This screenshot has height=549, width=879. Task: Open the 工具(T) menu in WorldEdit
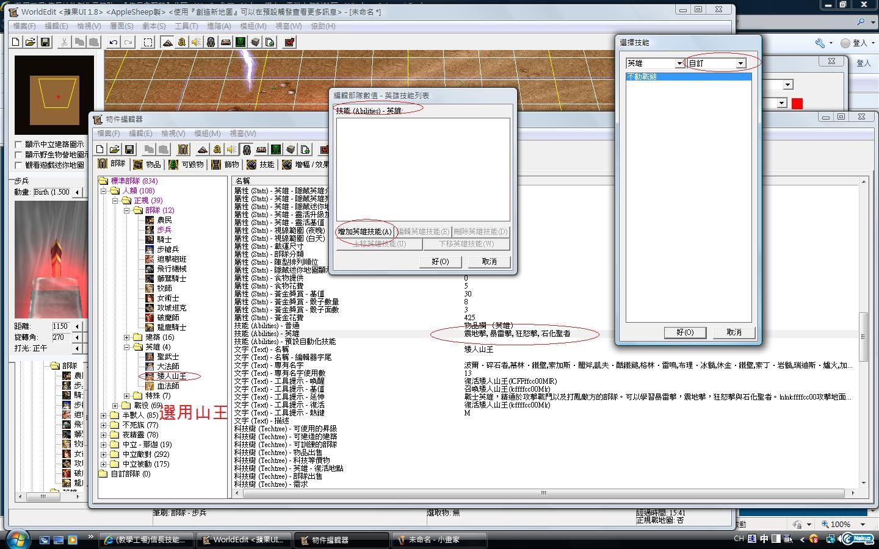(x=186, y=26)
